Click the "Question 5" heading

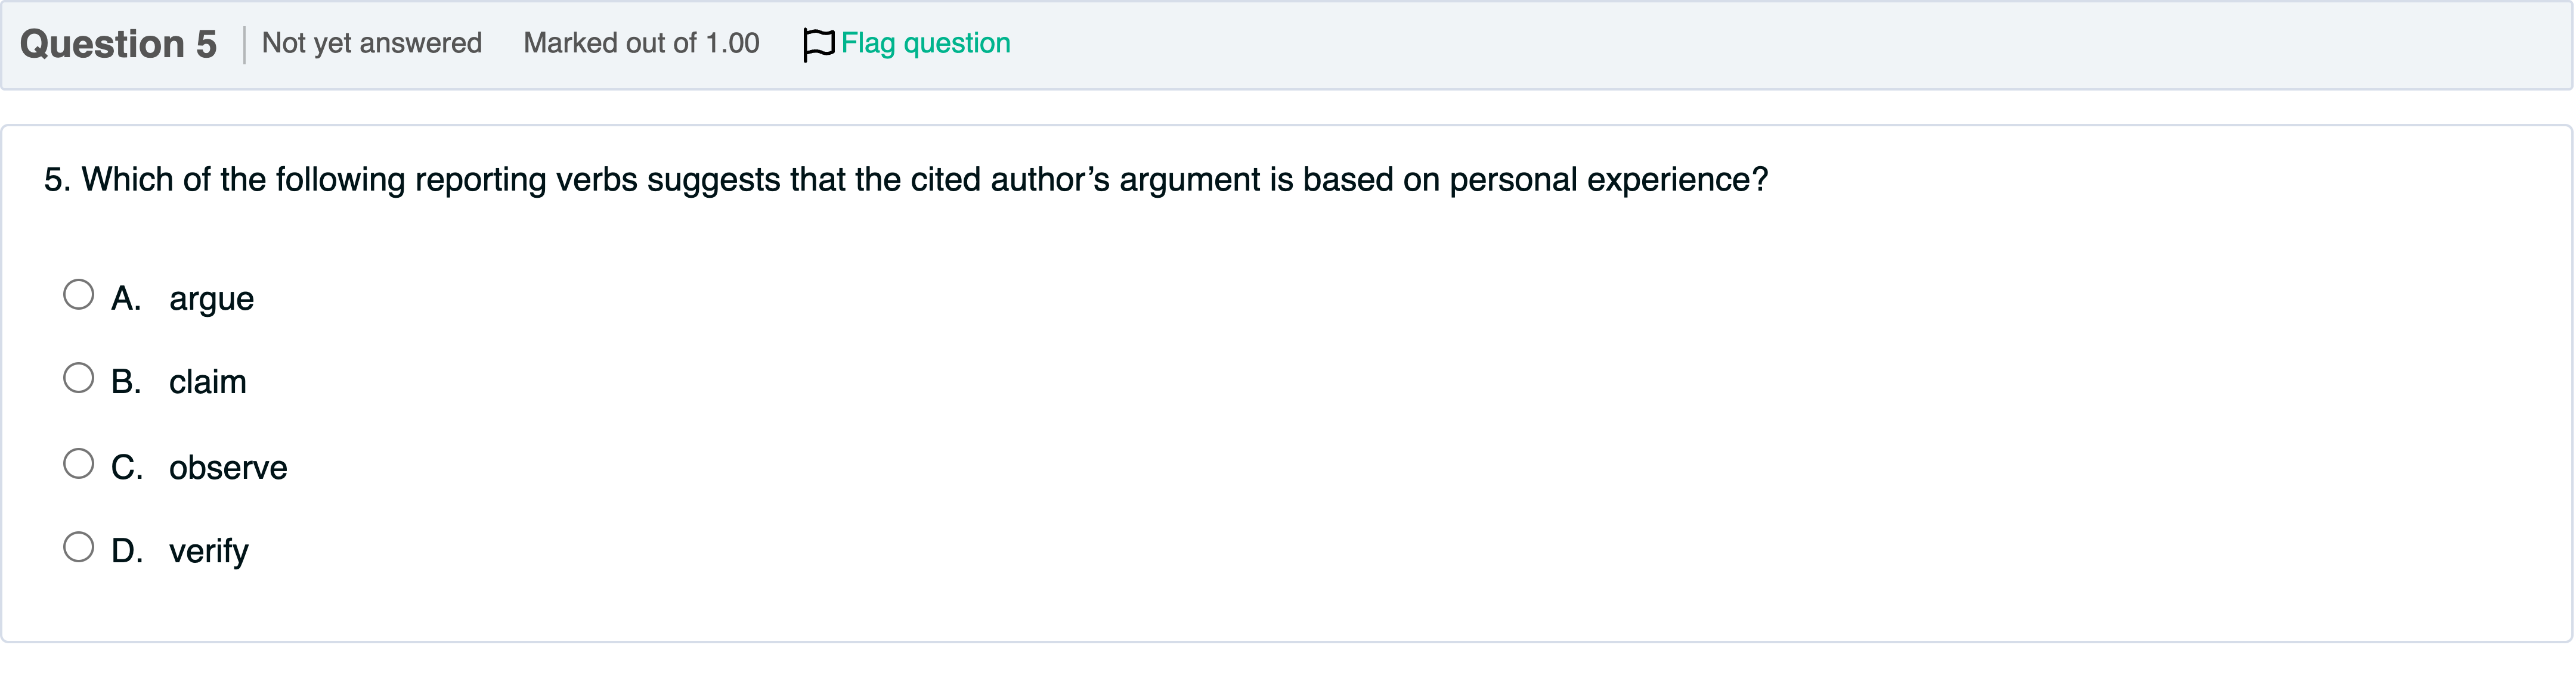(118, 44)
